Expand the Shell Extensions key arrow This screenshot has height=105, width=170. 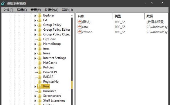click(35, 101)
